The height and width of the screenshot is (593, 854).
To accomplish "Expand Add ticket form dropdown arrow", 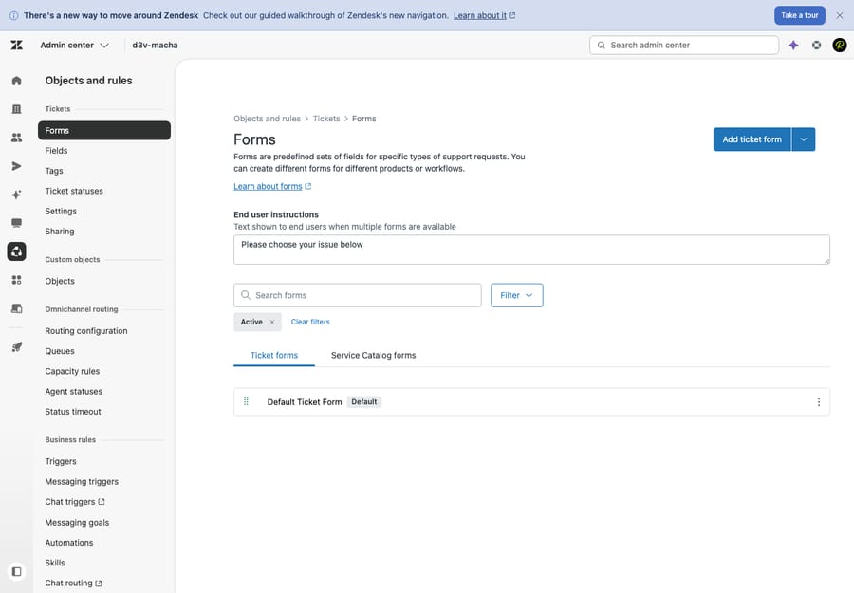I will point(804,139).
